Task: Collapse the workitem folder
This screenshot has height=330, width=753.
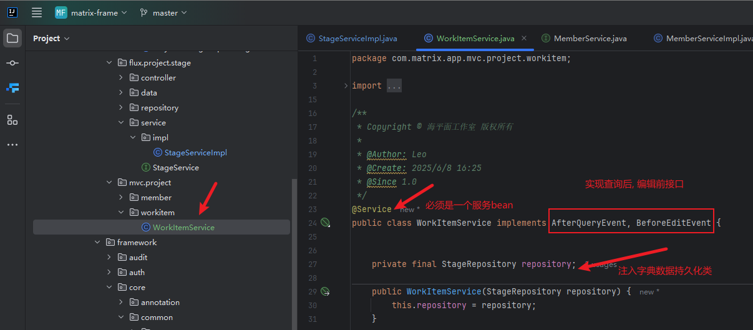Action: click(x=121, y=213)
